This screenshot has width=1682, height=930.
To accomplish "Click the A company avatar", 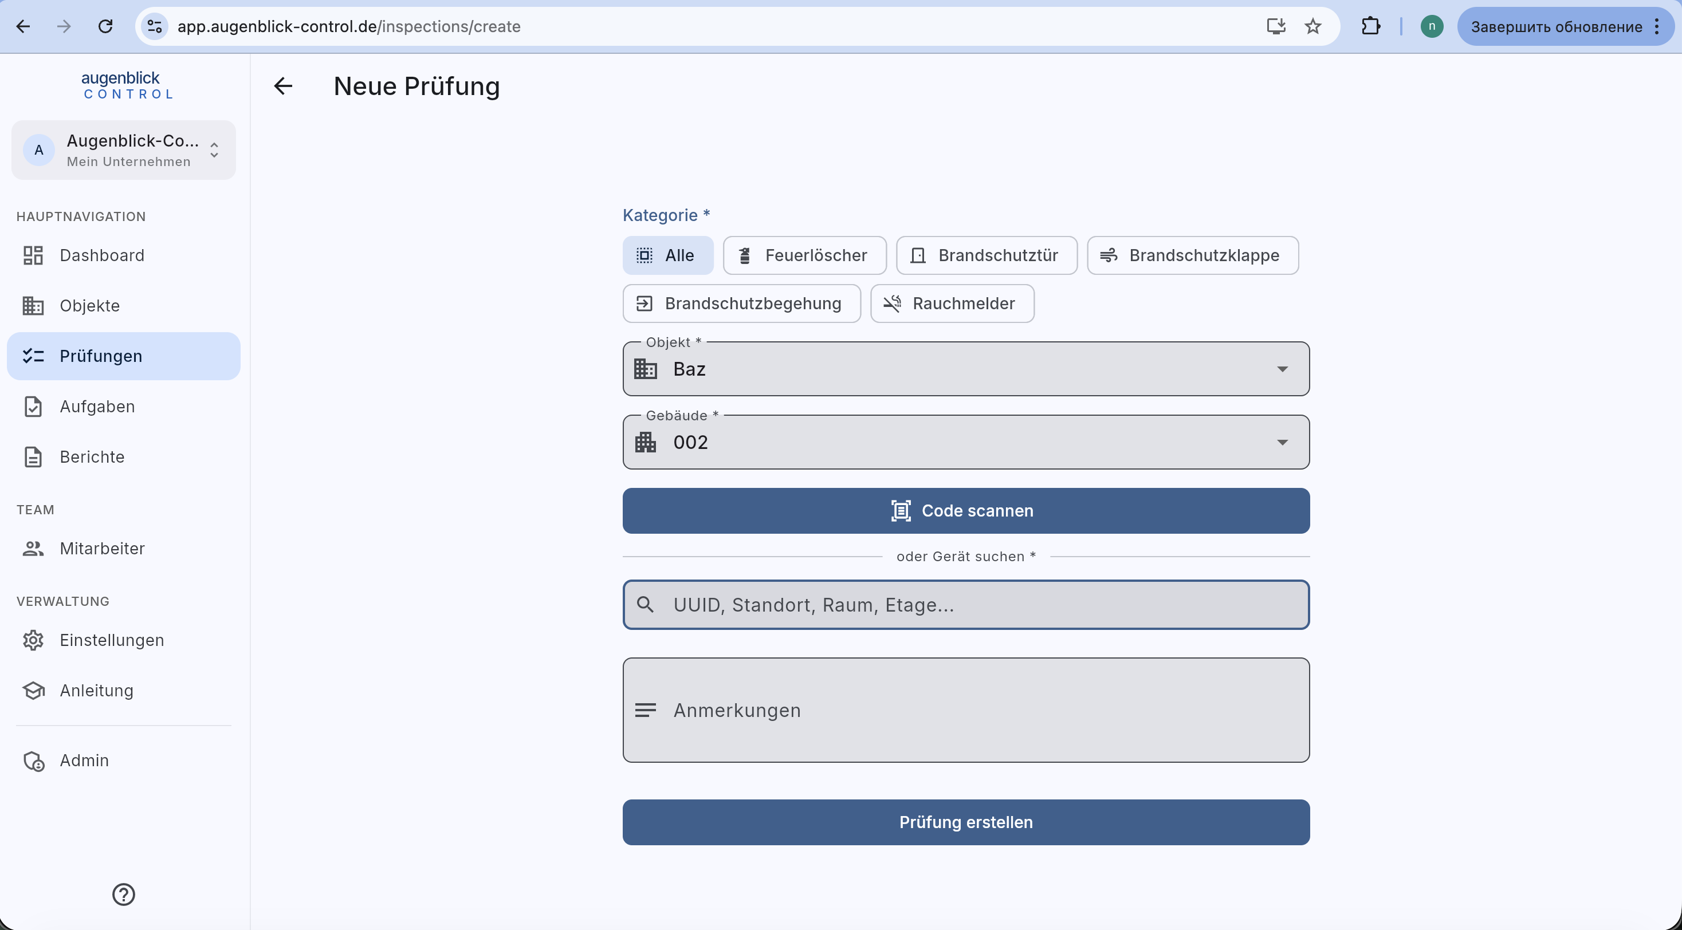I will [x=39, y=150].
